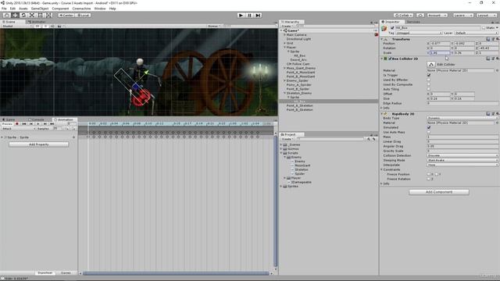Open the GameObject menu

click(40, 9)
